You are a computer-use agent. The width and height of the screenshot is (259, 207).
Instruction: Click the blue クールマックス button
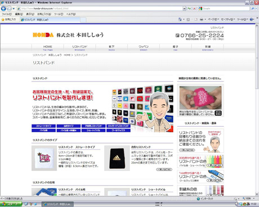[x=118, y=130]
